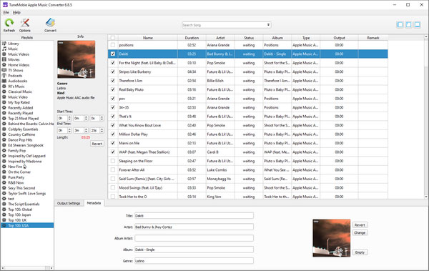Adjust the Start Time minutes stepper
This screenshot has width=429, height=271.
[86, 118]
